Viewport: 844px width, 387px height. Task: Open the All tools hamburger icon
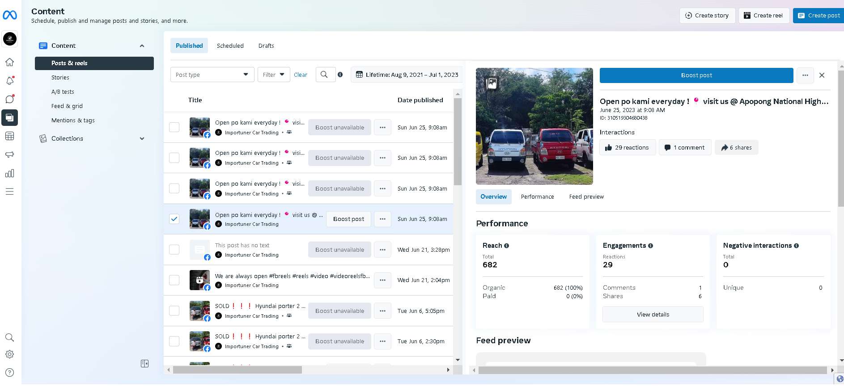pyautogui.click(x=10, y=191)
